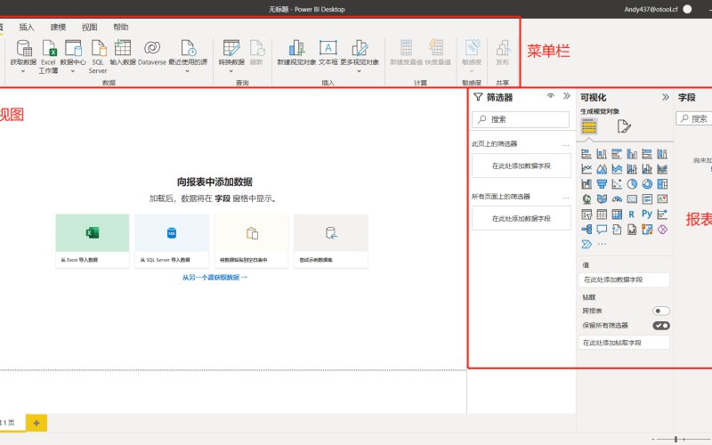The width and height of the screenshot is (712, 445).
Task: Select the Dataverse ribbon icon
Action: point(152,48)
